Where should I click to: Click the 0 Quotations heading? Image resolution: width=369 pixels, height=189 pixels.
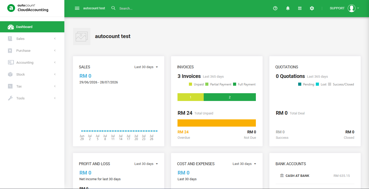pyautogui.click(x=290, y=76)
